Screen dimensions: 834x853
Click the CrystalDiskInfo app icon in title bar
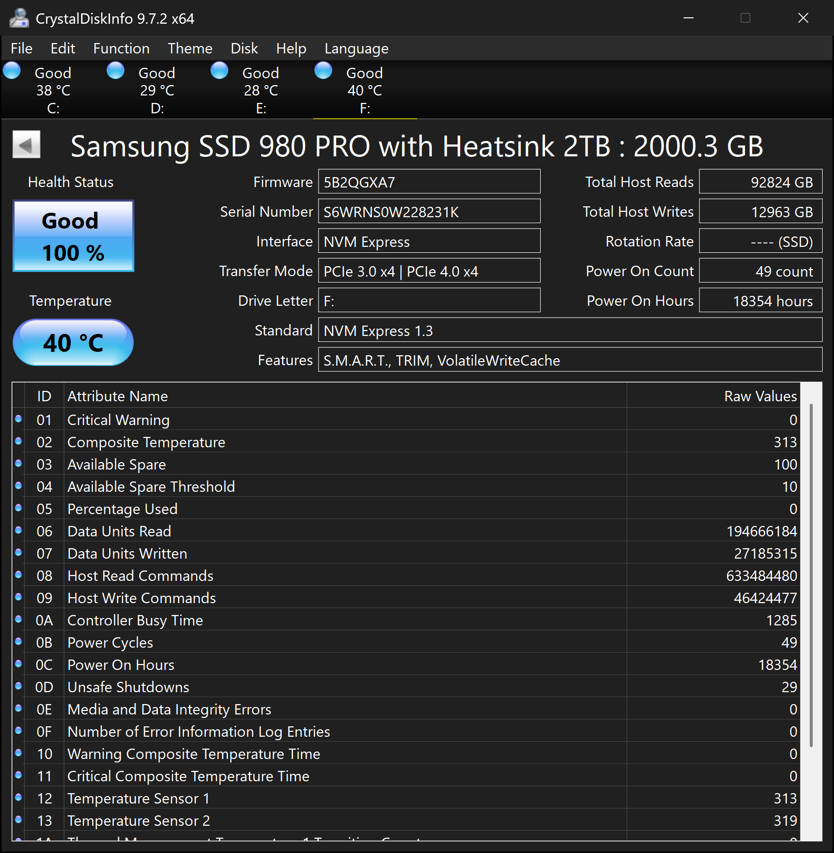pyautogui.click(x=19, y=18)
